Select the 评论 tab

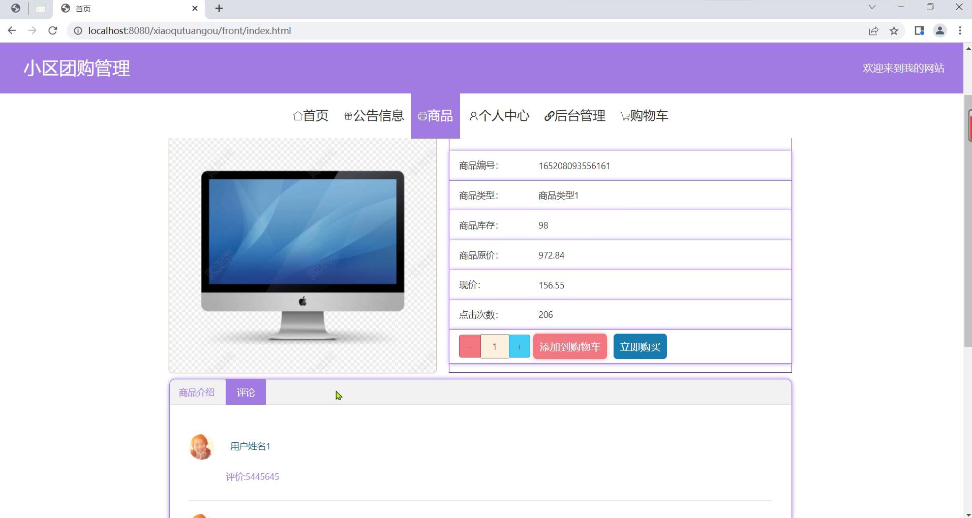[x=246, y=392]
